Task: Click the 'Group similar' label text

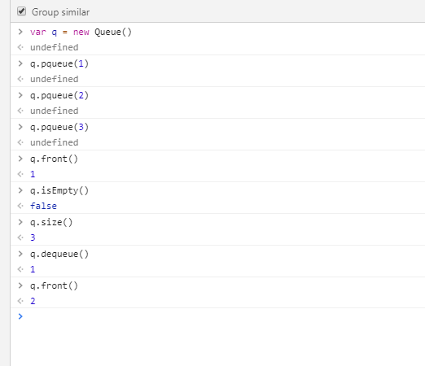Action: click(60, 12)
